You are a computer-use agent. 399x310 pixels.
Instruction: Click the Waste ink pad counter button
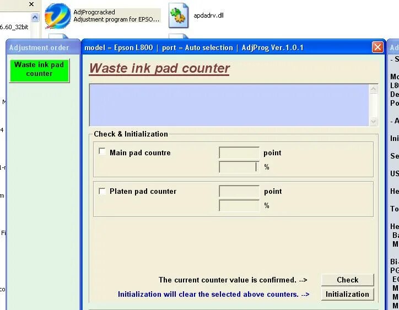39,70
